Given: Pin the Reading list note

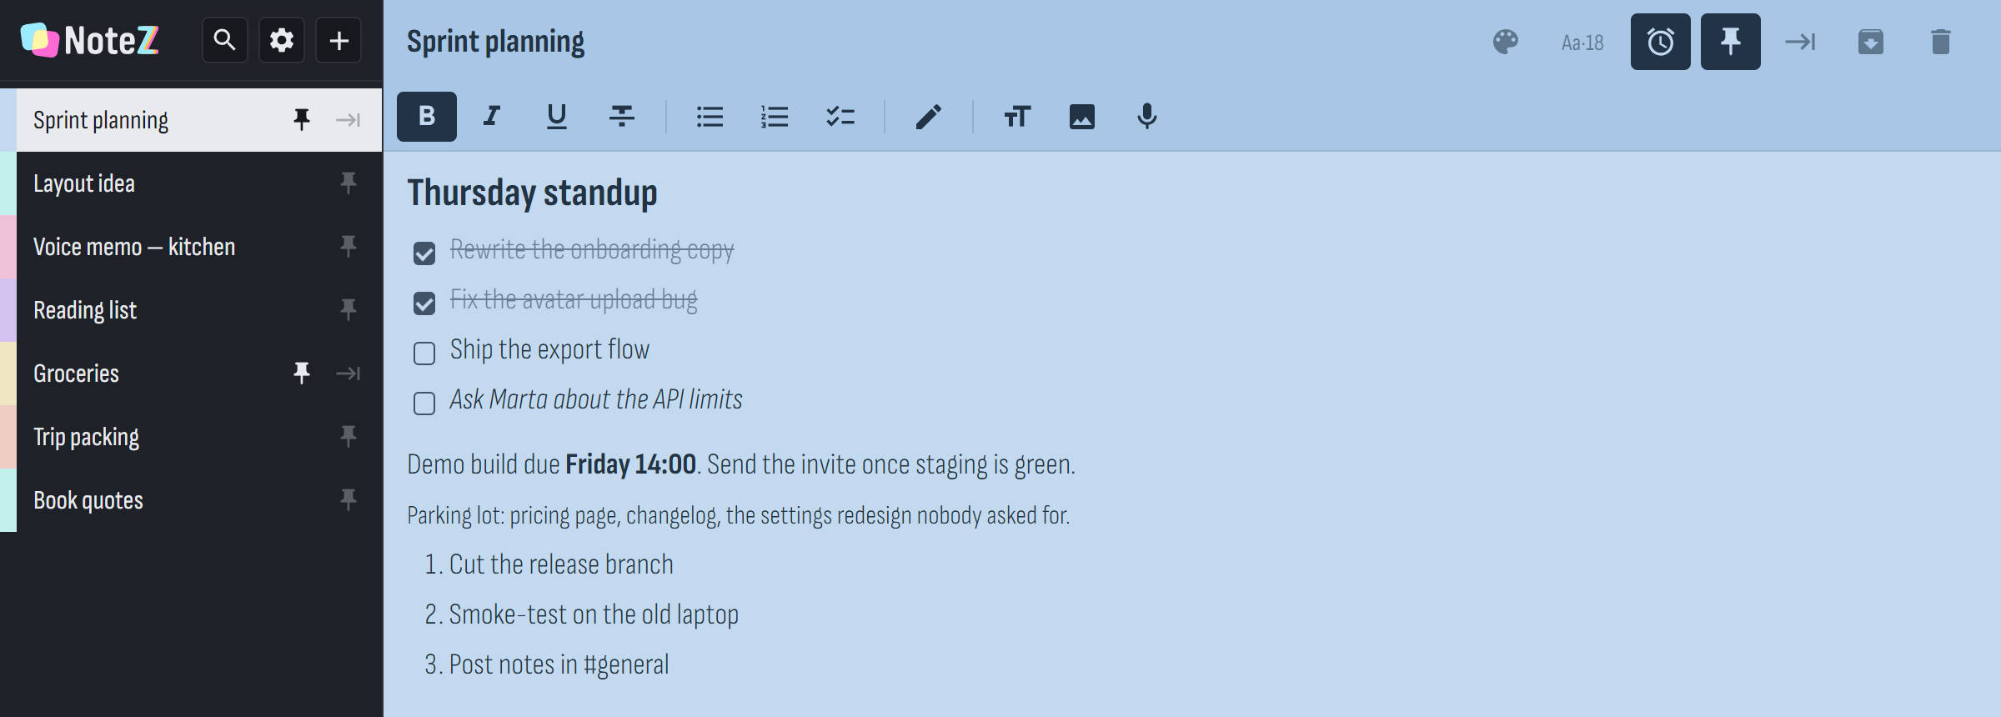Looking at the screenshot, I should point(349,309).
